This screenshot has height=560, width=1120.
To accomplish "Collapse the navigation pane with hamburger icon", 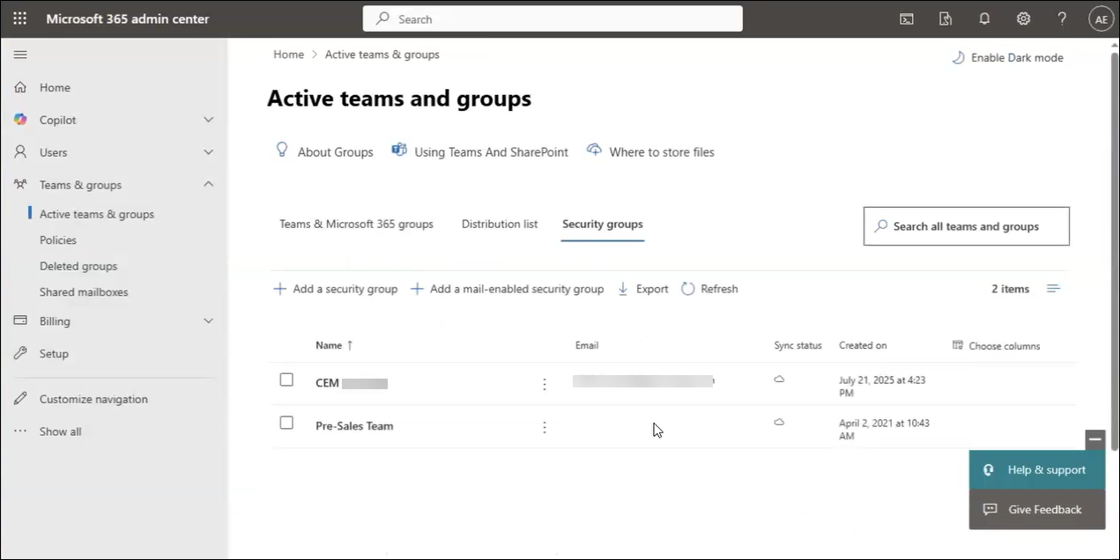I will [20, 54].
